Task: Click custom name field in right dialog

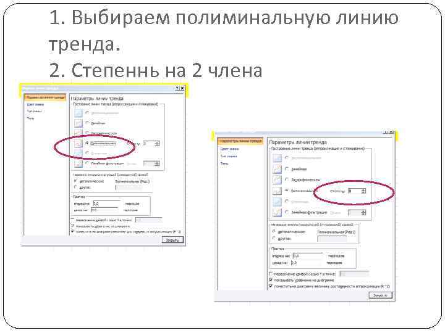Action: point(332,239)
